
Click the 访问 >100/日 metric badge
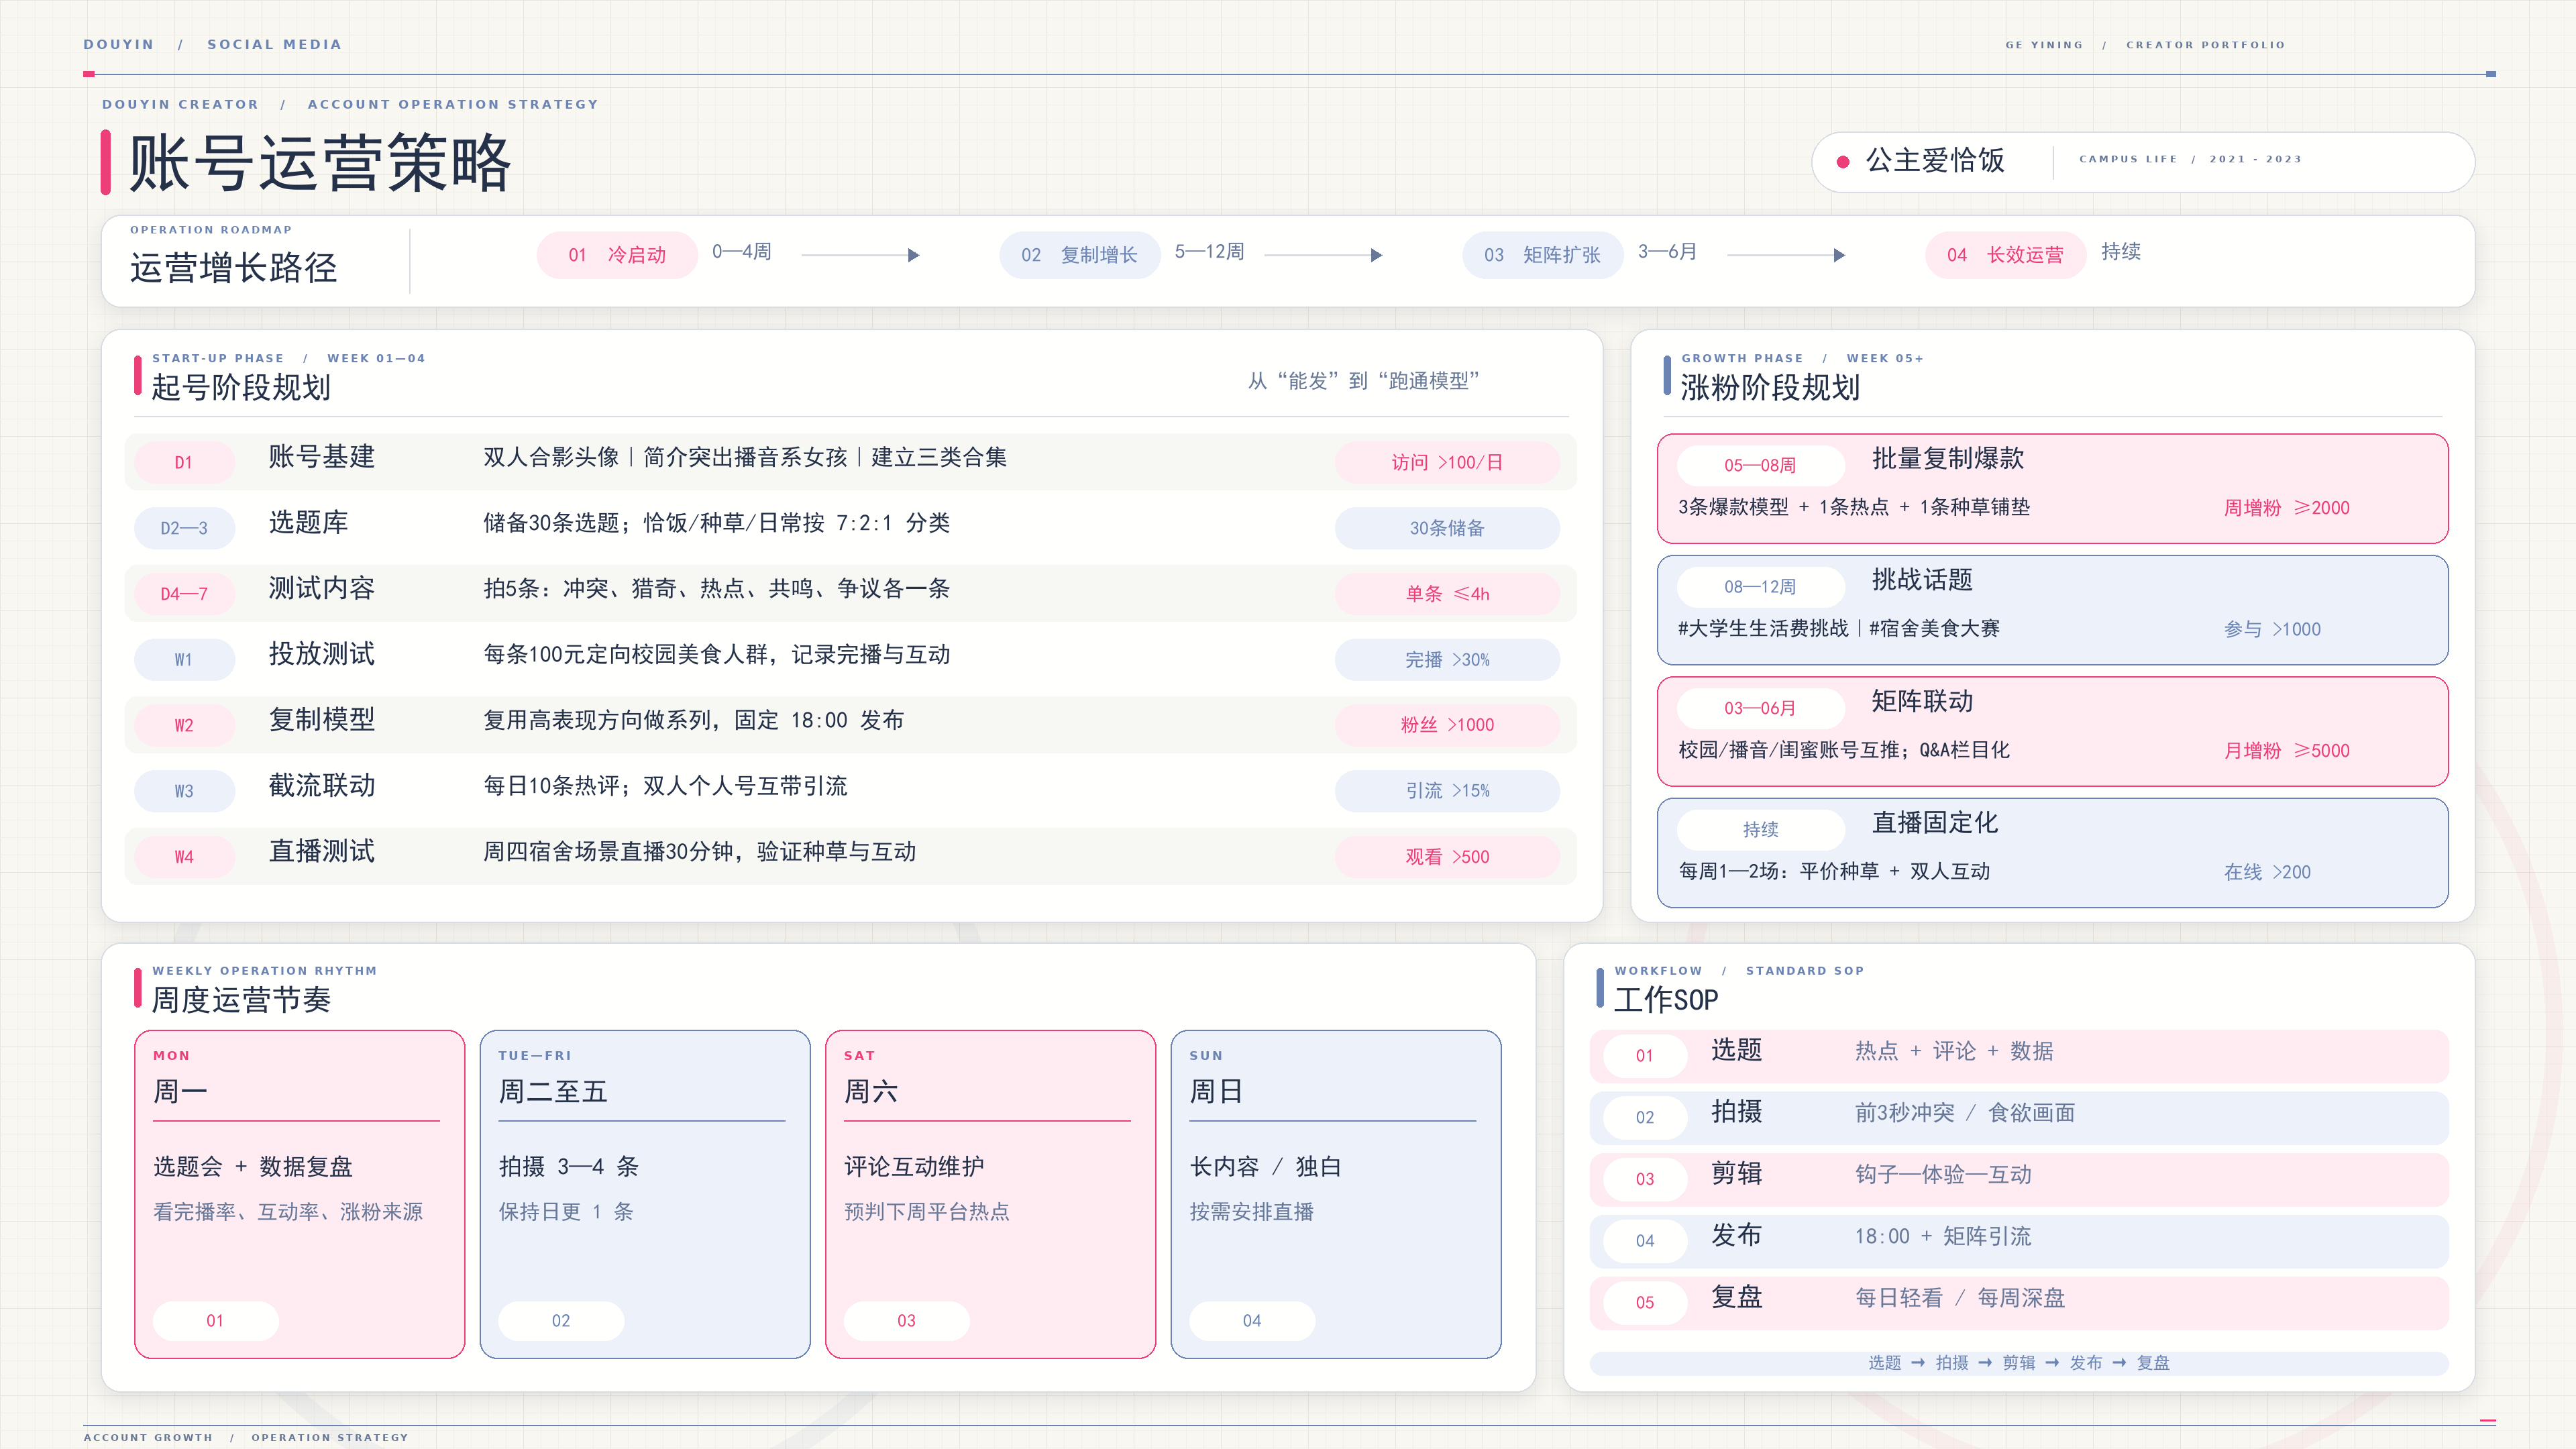1447,462
